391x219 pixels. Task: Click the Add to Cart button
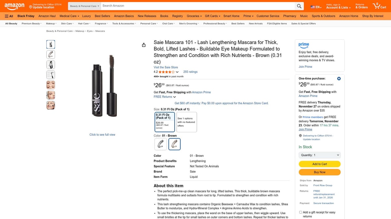319,164
